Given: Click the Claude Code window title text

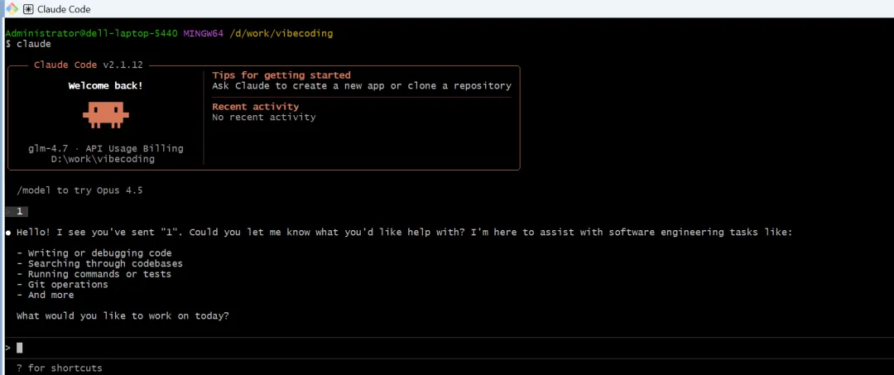Looking at the screenshot, I should (x=64, y=9).
